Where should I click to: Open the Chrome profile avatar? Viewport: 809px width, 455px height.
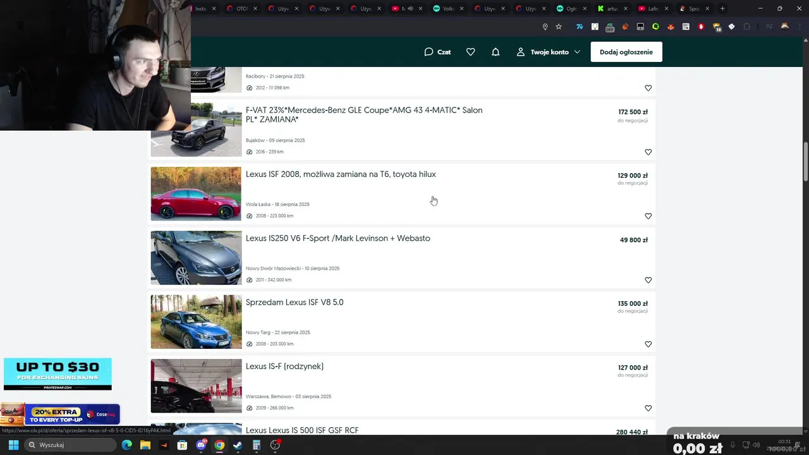785,27
